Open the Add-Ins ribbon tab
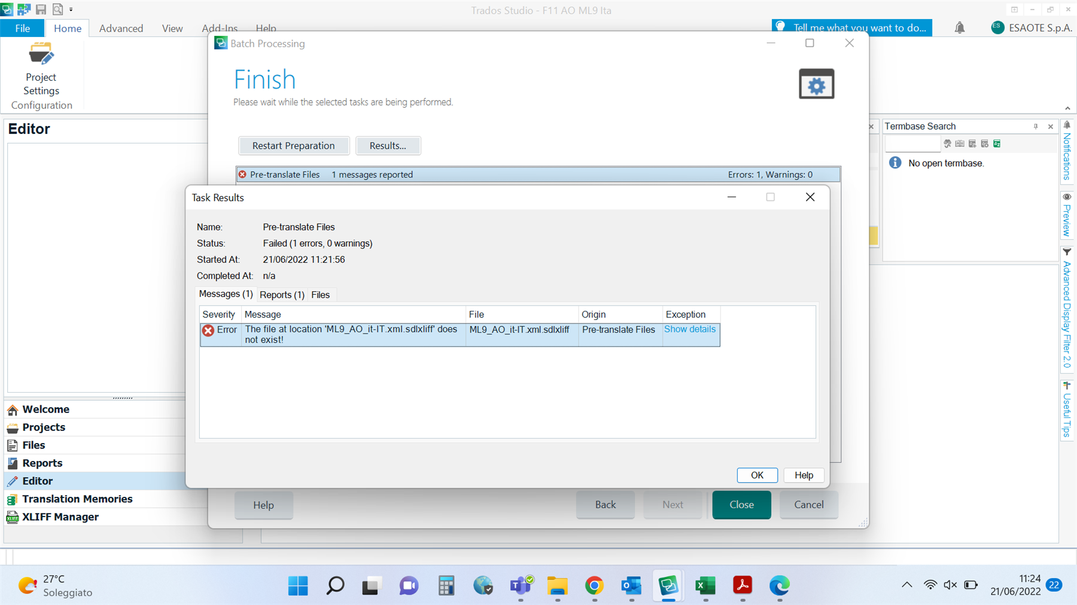1077x605 pixels. click(x=220, y=27)
